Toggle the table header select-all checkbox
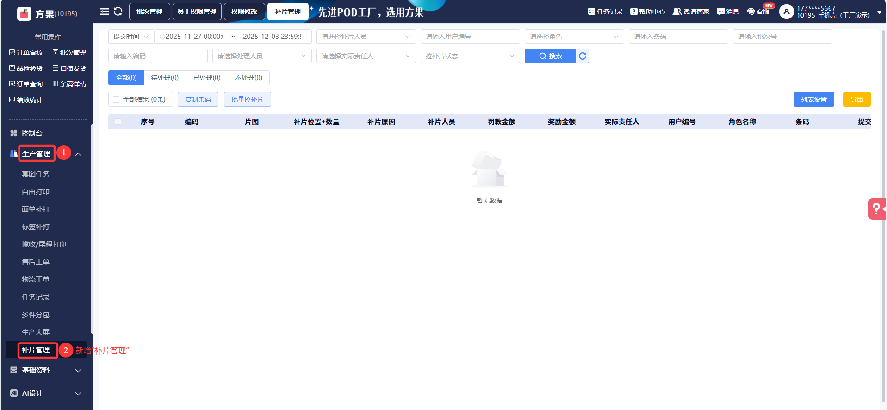Image resolution: width=887 pixels, height=410 pixels. (x=118, y=122)
